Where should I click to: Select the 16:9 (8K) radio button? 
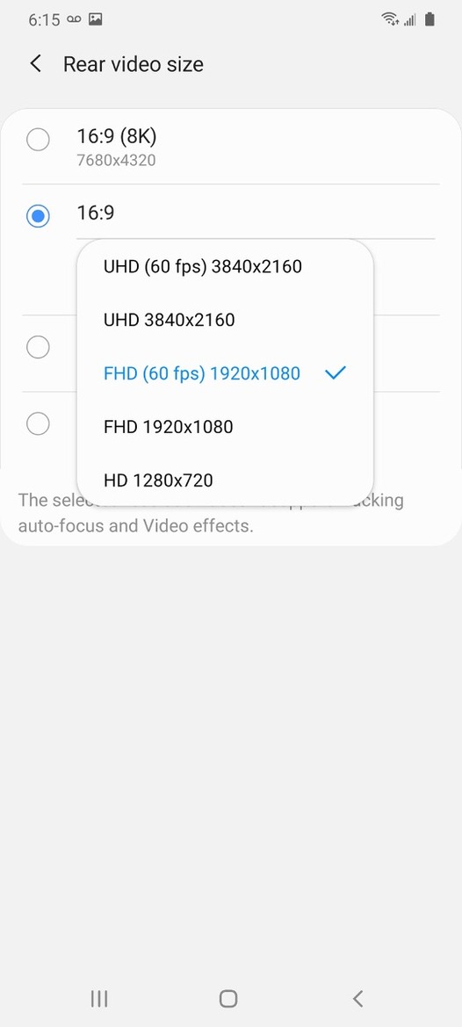[x=38, y=140]
